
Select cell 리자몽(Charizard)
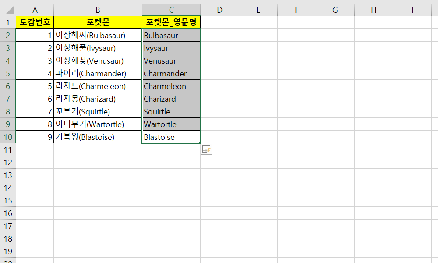[98, 99]
